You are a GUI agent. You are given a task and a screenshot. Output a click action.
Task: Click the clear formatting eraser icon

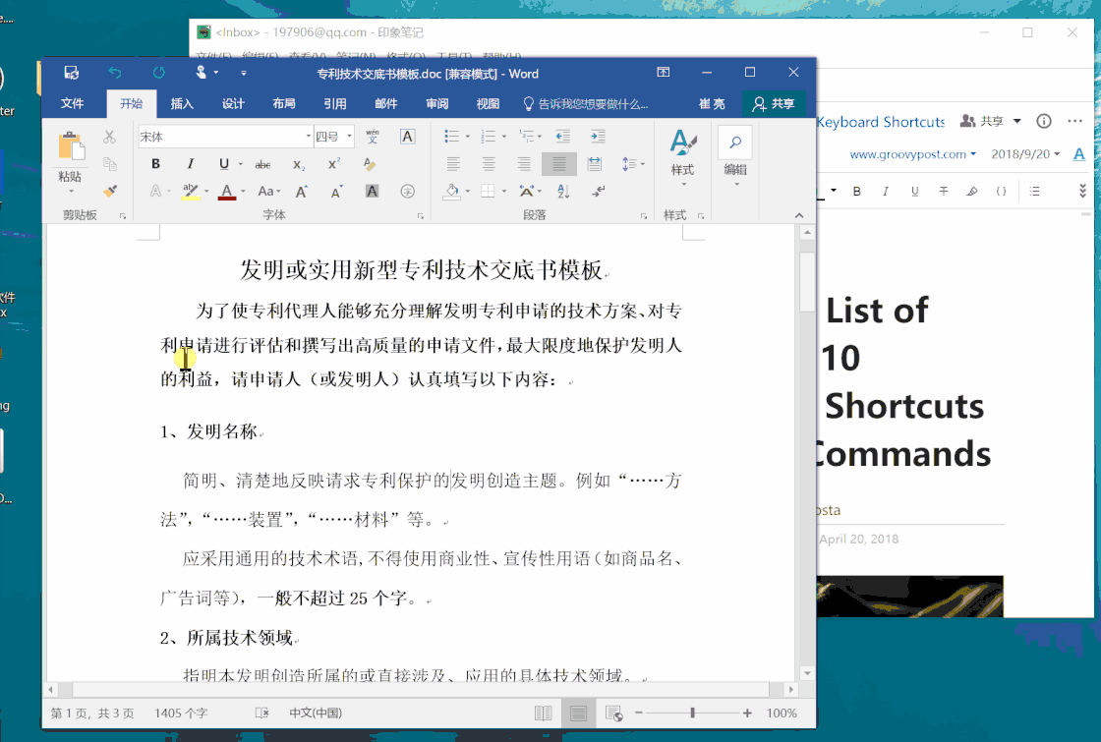[370, 164]
